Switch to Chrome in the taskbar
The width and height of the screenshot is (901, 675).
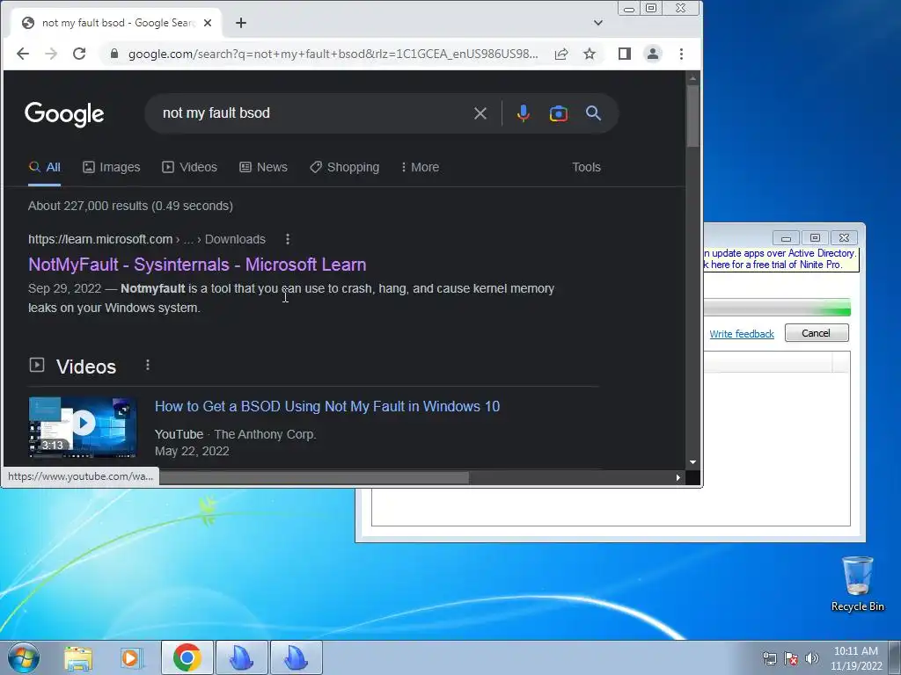click(187, 657)
